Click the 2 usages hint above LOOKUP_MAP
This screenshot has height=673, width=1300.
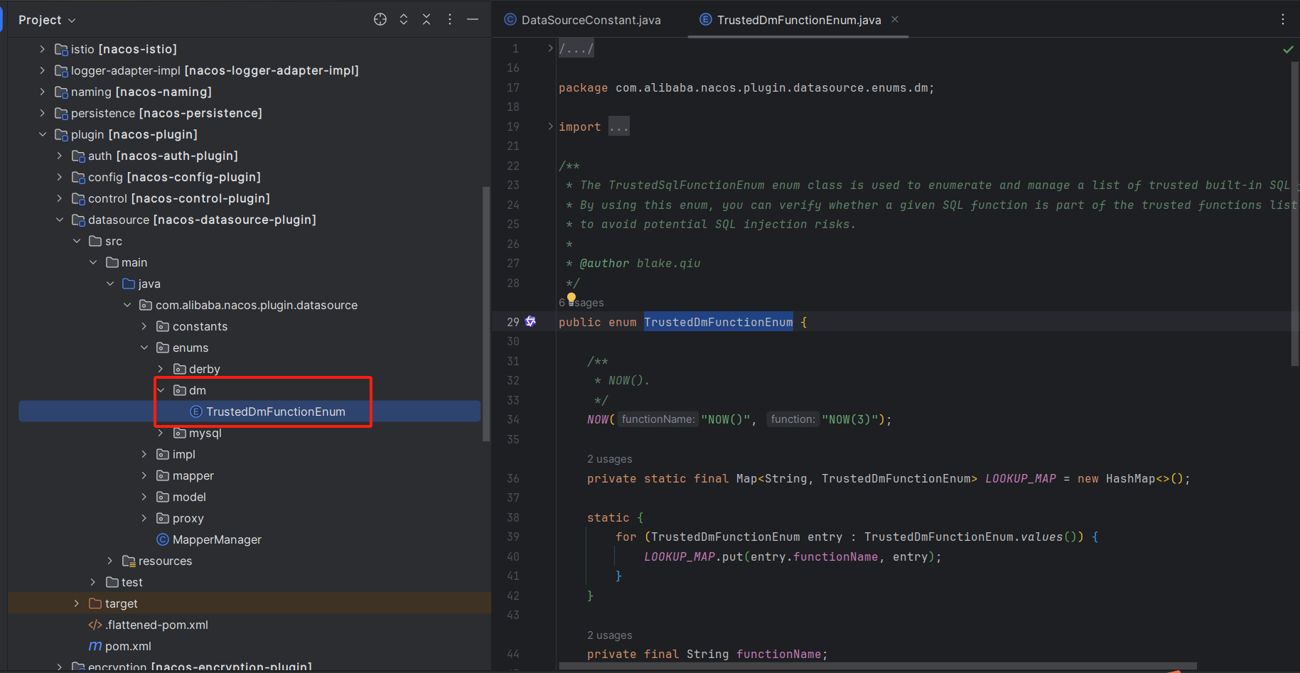click(609, 459)
